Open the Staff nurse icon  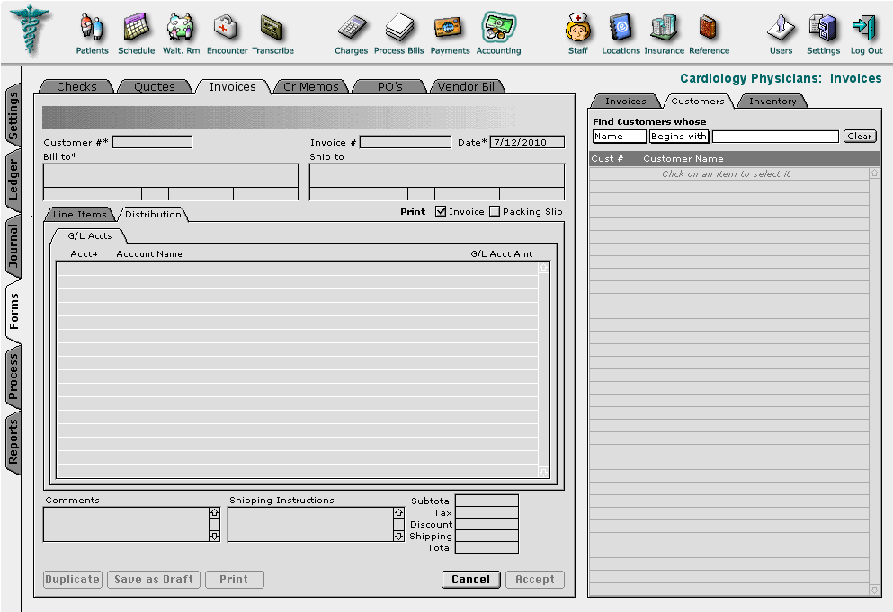tap(577, 28)
